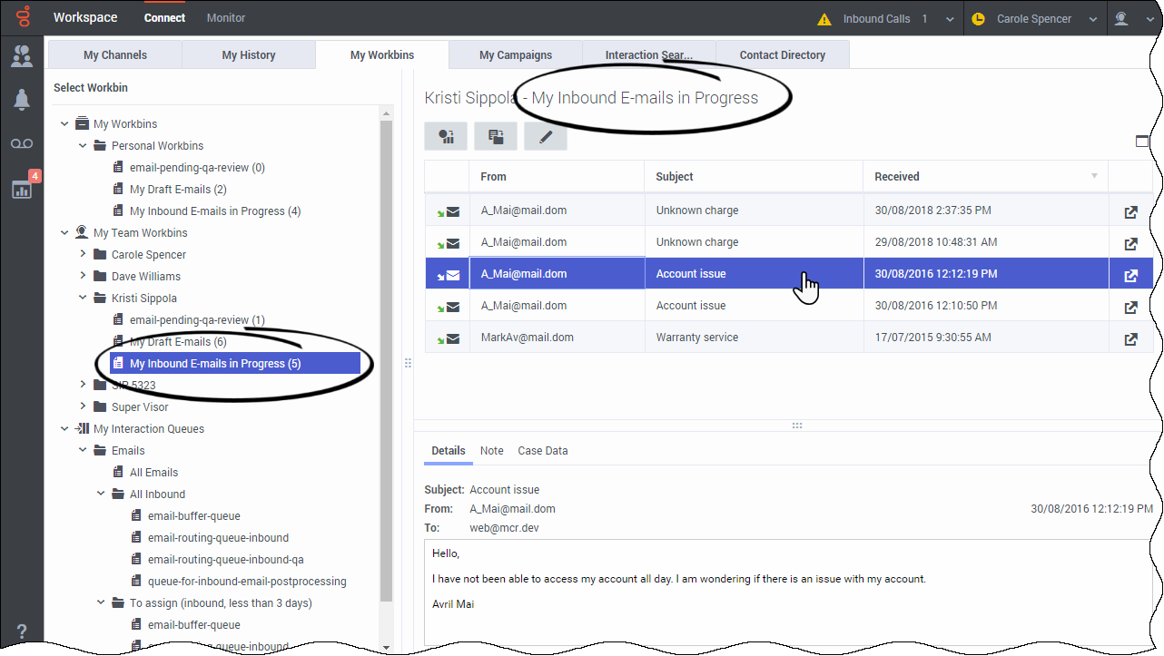1164x656 pixels.
Task: Sort by the From column header
Action: 557,177
